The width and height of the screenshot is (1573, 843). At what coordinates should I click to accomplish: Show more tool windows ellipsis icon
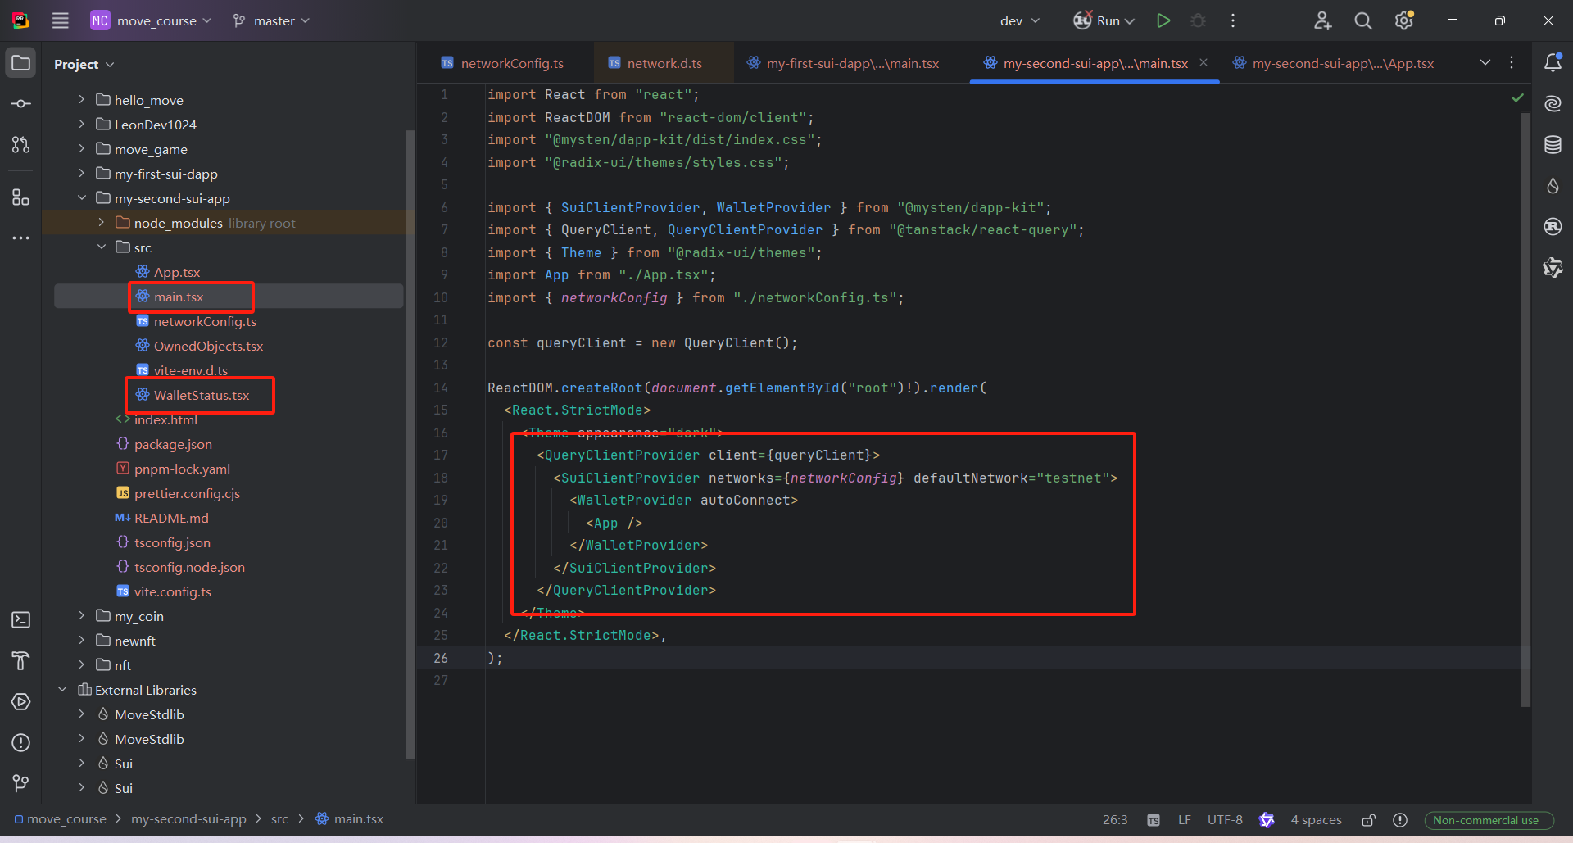pyautogui.click(x=21, y=238)
